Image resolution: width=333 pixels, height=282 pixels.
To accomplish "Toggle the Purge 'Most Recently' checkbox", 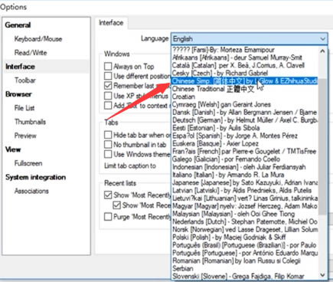I will [108, 217].
